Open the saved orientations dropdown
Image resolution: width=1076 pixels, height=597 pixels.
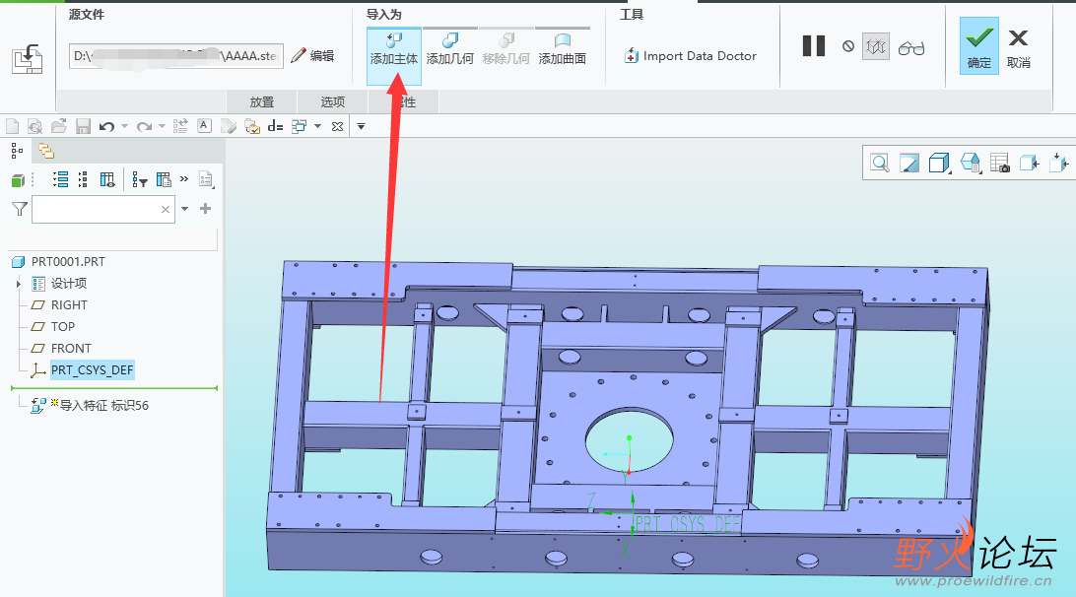pyautogui.click(x=971, y=164)
